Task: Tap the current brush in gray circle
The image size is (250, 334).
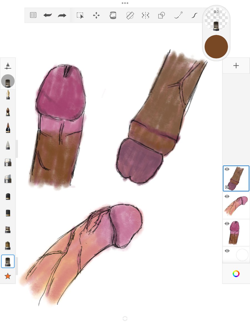Action: tap(8, 82)
